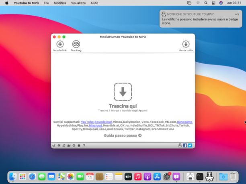The height and width of the screenshot is (184, 246).
Task: Open System Preferences from the Dock
Action: point(167,177)
